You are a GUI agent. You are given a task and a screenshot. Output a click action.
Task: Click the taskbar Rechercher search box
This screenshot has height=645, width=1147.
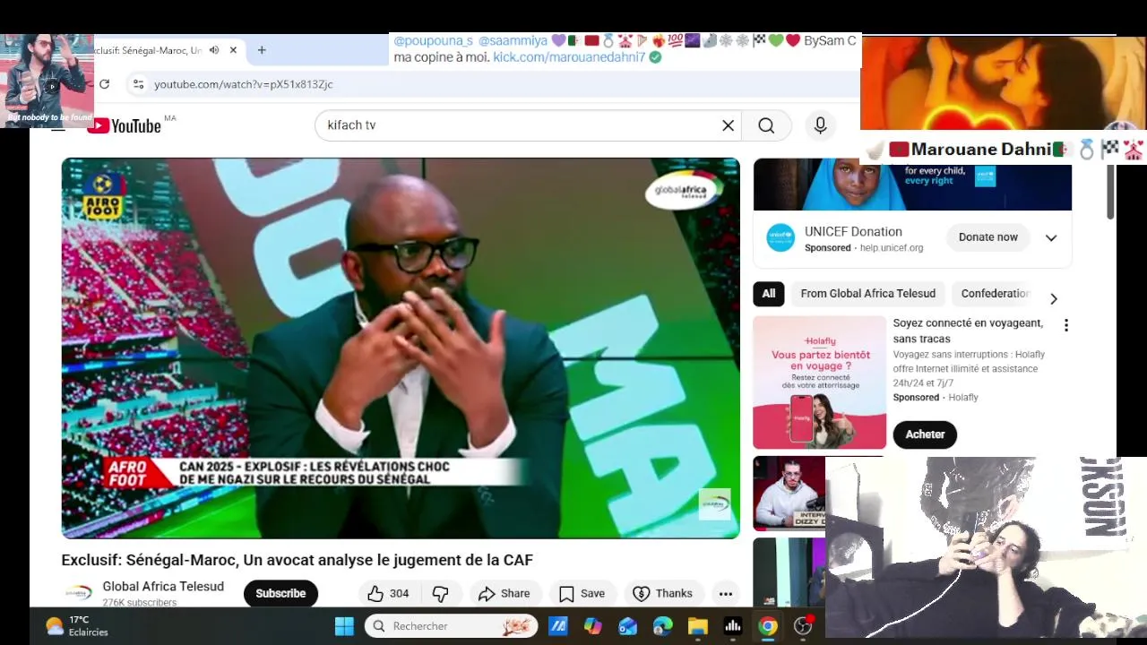click(x=452, y=626)
